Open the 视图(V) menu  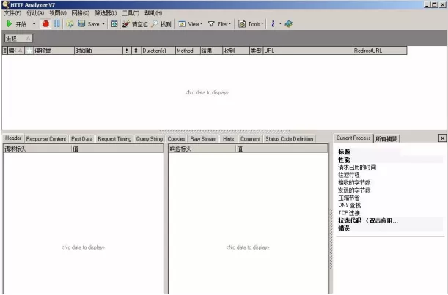coord(58,13)
